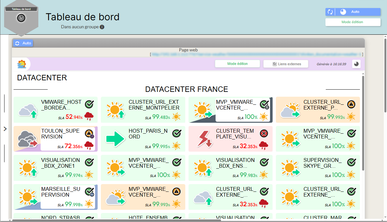Open the Liens externes button
This screenshot has width=387, height=222.
point(286,64)
